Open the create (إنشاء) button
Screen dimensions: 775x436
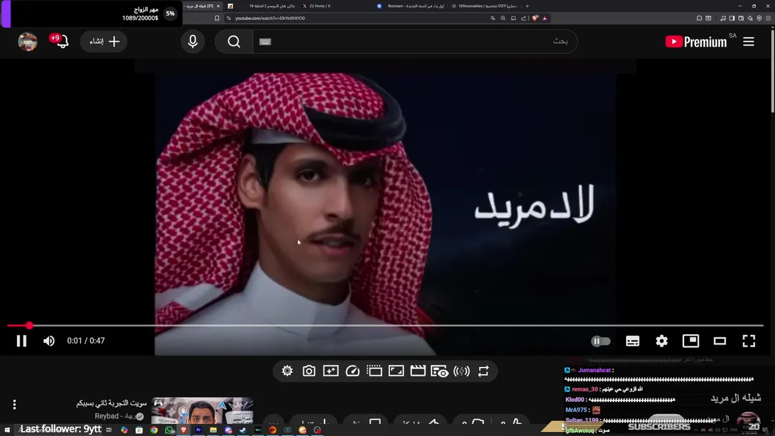coord(104,41)
